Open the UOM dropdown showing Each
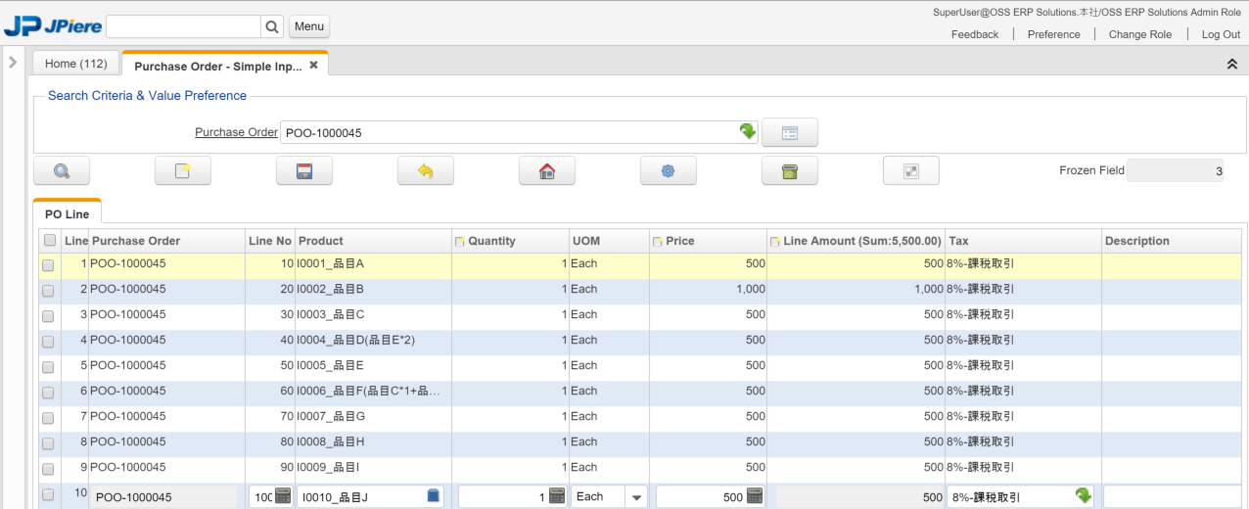The width and height of the screenshot is (1249, 509). coord(637,497)
